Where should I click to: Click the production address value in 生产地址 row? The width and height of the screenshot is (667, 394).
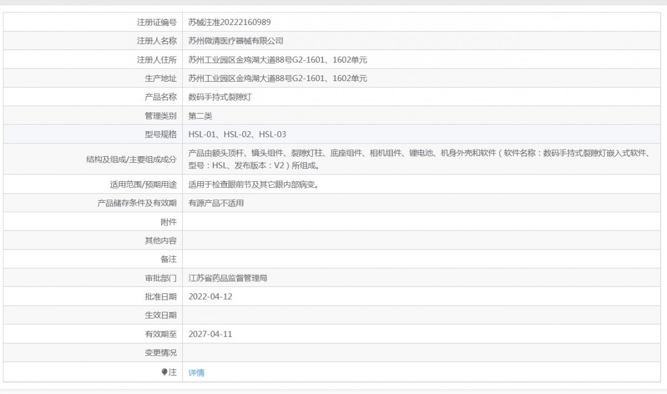(x=278, y=78)
